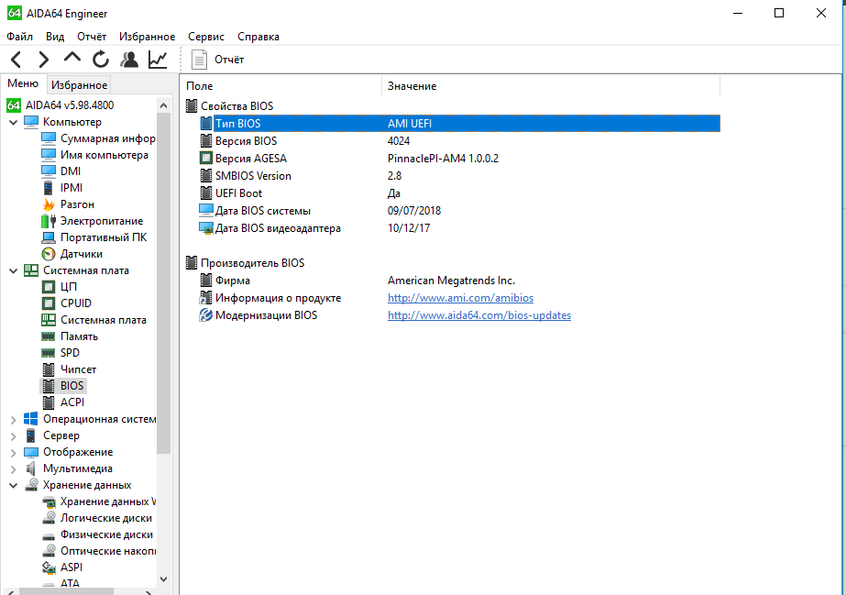Select BIOS in the tree
This screenshot has width=846, height=595.
[x=71, y=386]
